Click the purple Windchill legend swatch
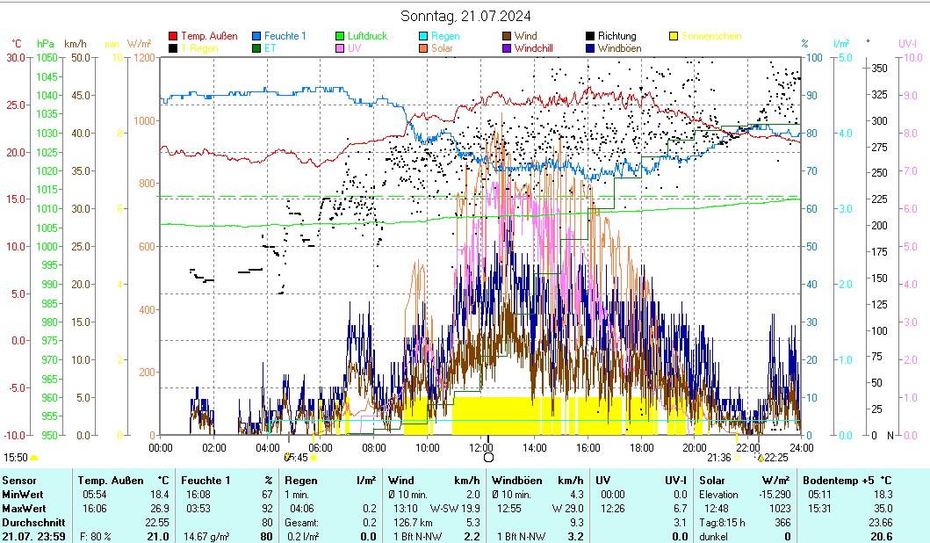The width and height of the screenshot is (930, 543). click(506, 48)
